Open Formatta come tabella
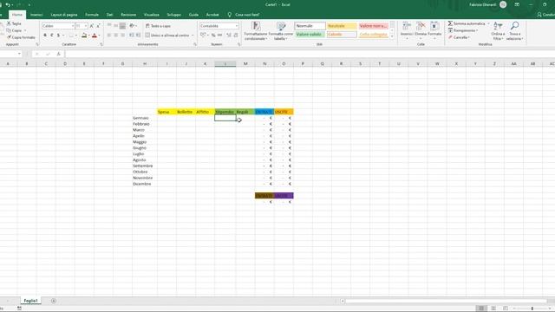This screenshot has width=555, height=312. 281,31
